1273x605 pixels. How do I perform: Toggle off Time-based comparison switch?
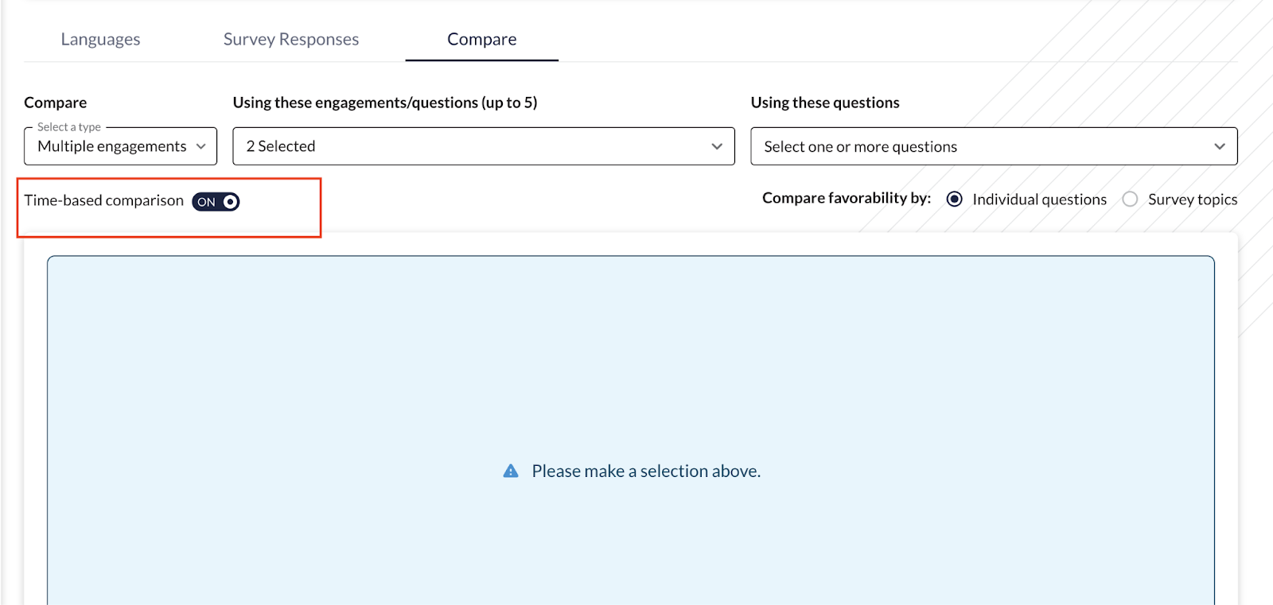click(x=216, y=201)
